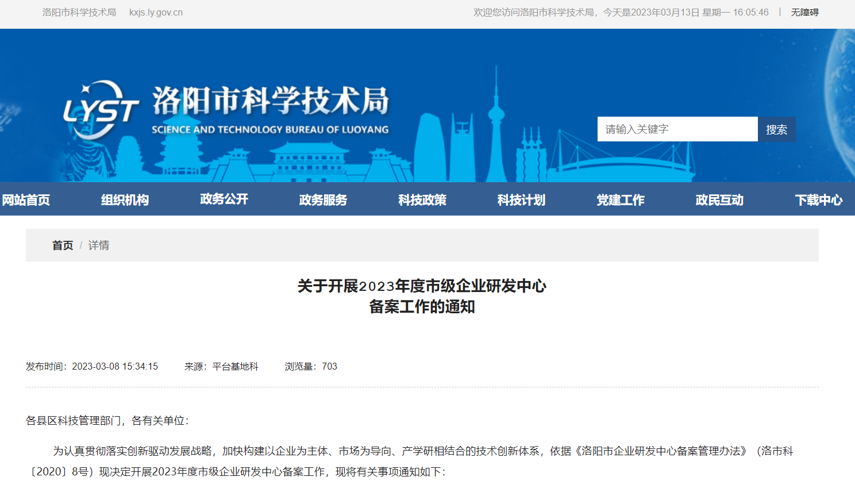Select 科技计划 in the navigation bar
Screen dimensions: 855x488
(x=521, y=200)
